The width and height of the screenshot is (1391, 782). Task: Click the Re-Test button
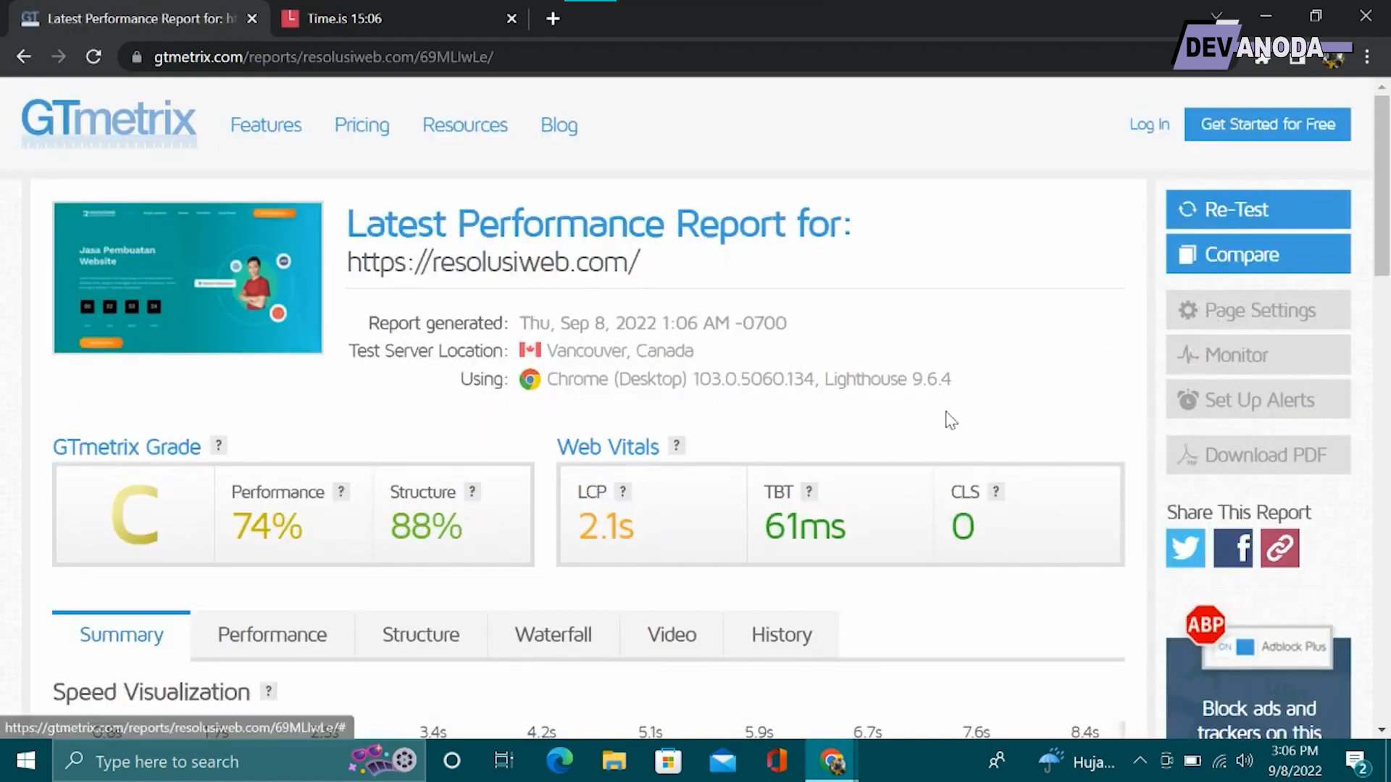(x=1258, y=210)
